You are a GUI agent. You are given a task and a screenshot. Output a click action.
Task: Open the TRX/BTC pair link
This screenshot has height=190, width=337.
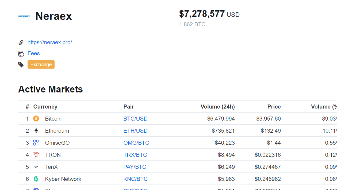[x=135, y=155]
